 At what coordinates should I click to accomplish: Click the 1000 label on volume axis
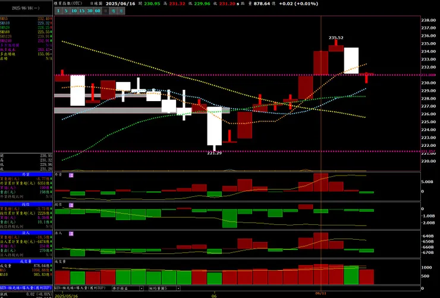(x=426, y=268)
